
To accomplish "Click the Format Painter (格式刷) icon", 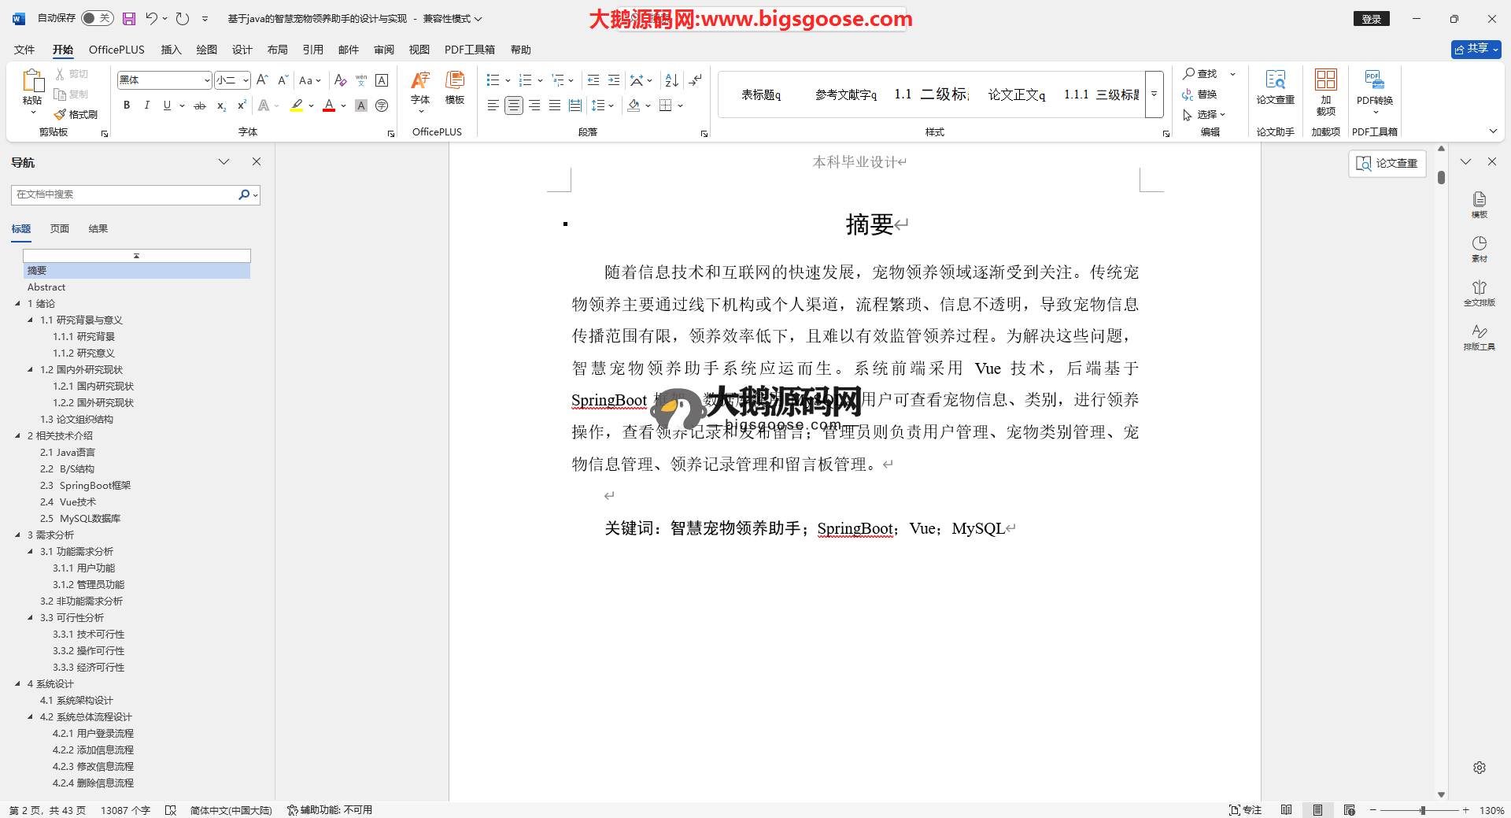I will (76, 114).
